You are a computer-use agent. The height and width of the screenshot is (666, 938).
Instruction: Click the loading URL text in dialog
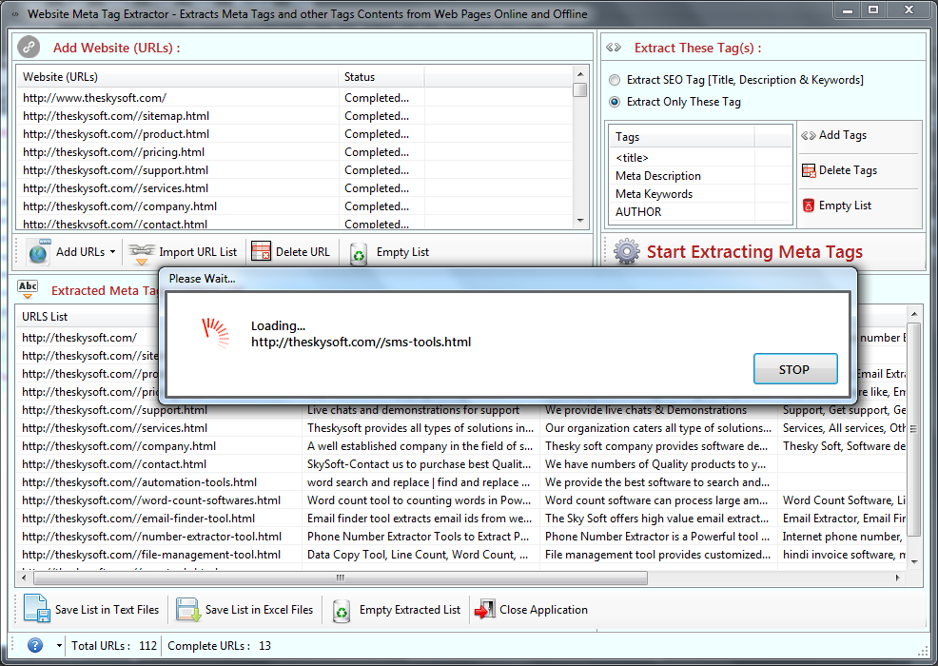pyautogui.click(x=361, y=342)
